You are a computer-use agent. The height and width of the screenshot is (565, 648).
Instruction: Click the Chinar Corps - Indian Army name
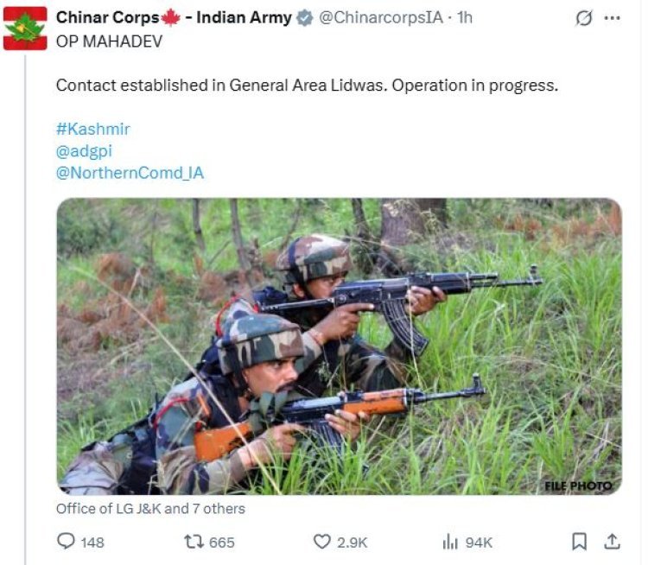pos(174,18)
